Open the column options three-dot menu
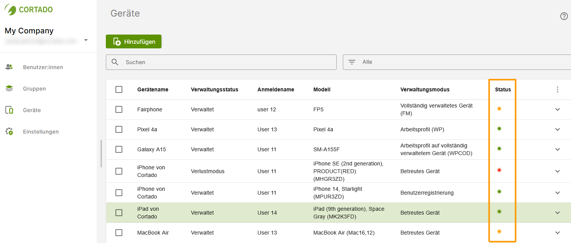Viewport: 571px width, 243px height. pyautogui.click(x=557, y=89)
